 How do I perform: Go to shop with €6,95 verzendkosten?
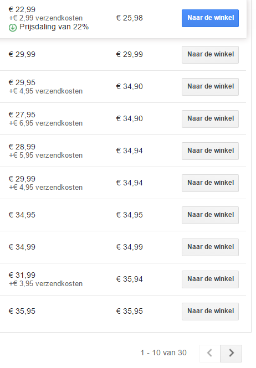coord(210,119)
